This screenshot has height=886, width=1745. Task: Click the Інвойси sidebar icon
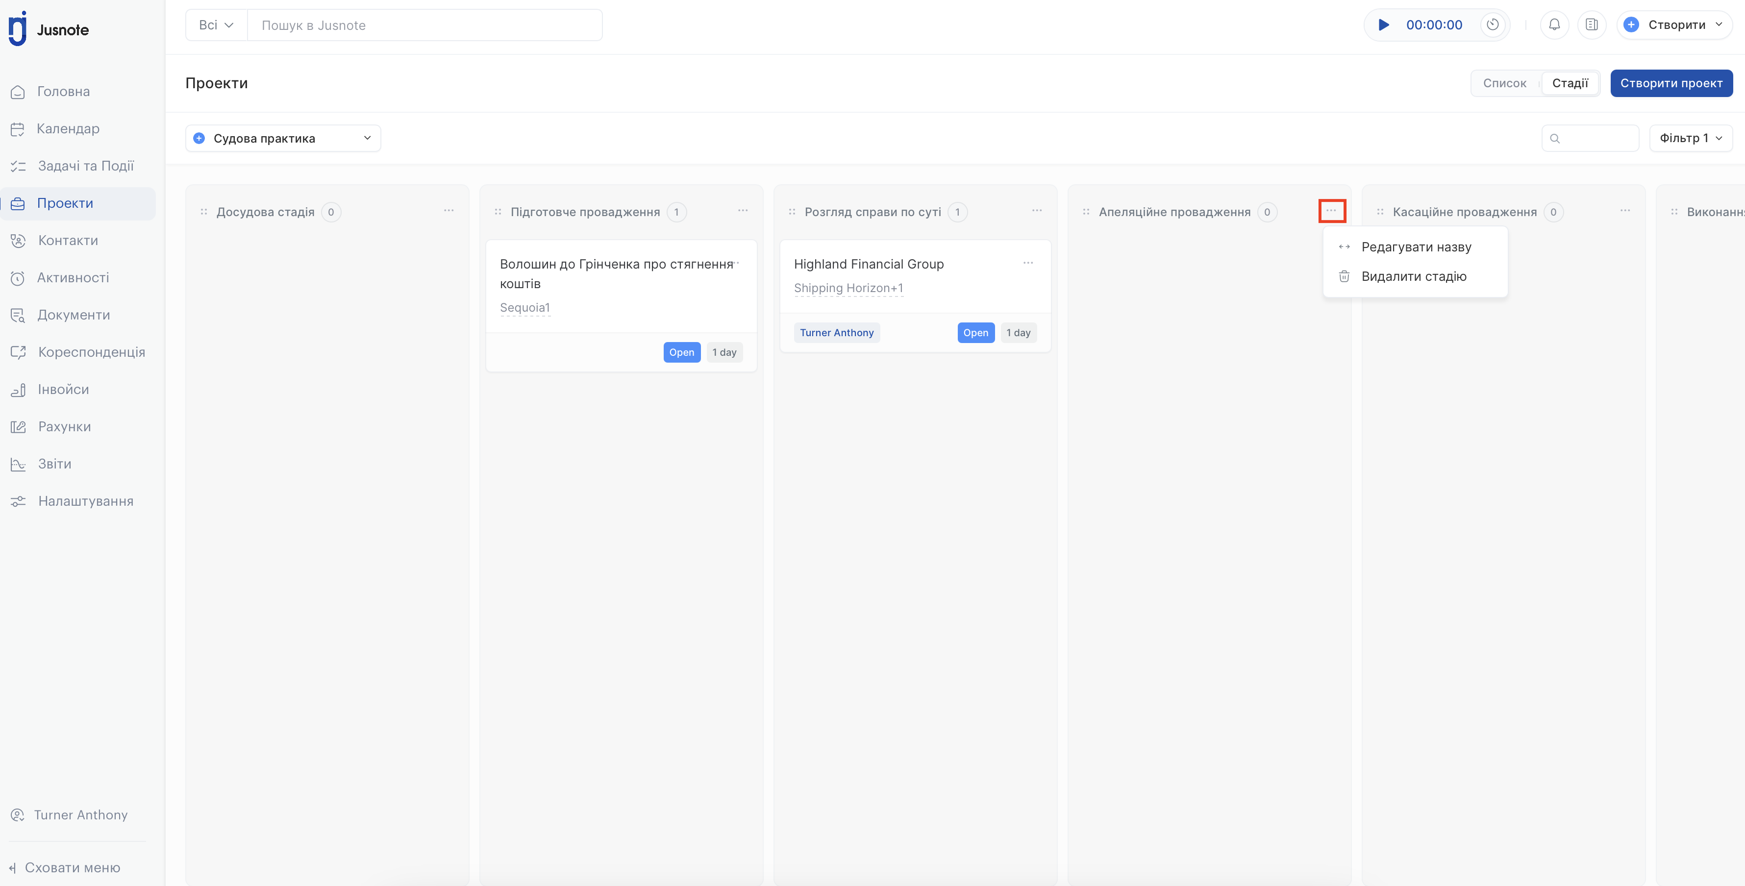(18, 390)
